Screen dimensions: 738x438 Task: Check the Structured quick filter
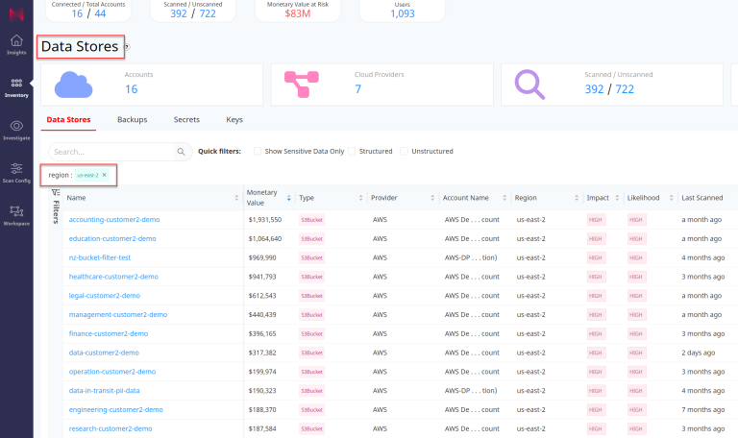[x=352, y=152]
